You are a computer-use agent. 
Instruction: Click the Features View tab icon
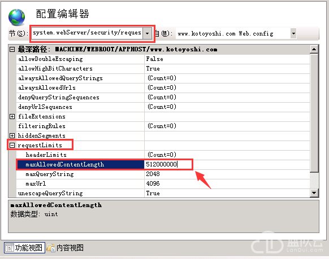[9, 248]
